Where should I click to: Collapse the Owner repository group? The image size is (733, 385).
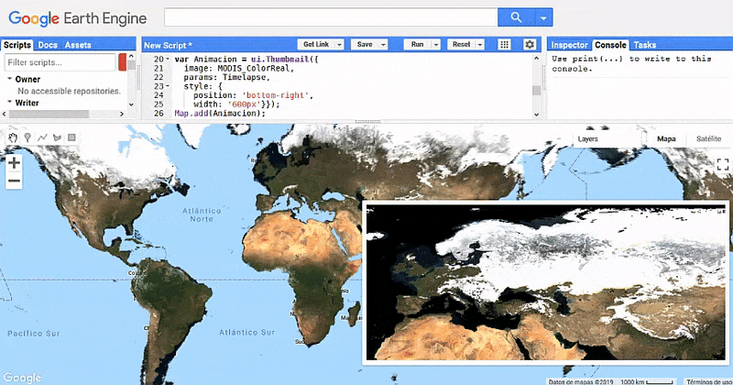10,79
